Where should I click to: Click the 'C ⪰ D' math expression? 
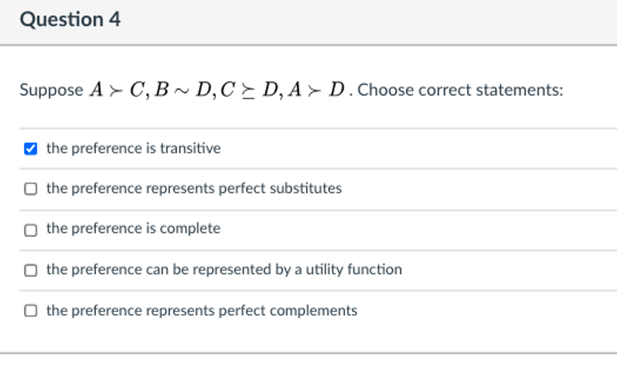(249, 90)
